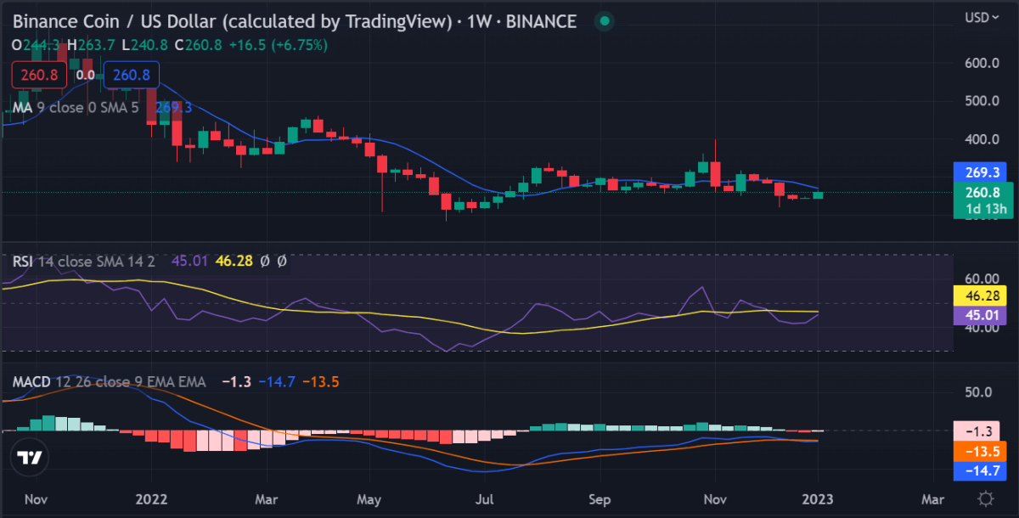The image size is (1019, 518).
Task: Click the 500.0 price axis label
Action: pyautogui.click(x=980, y=100)
